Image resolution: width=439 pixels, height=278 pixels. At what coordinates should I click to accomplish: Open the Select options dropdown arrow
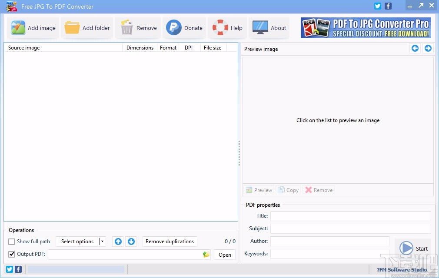click(x=101, y=241)
